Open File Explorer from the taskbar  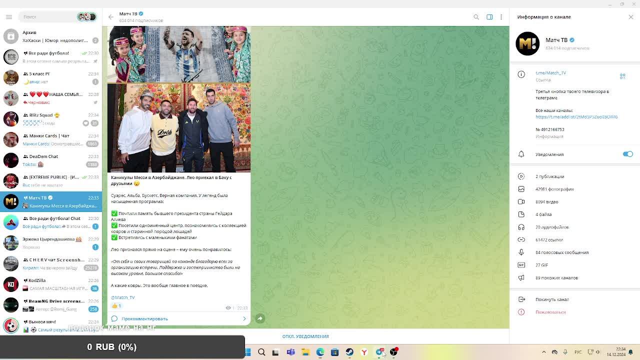pyautogui.click(x=305, y=352)
